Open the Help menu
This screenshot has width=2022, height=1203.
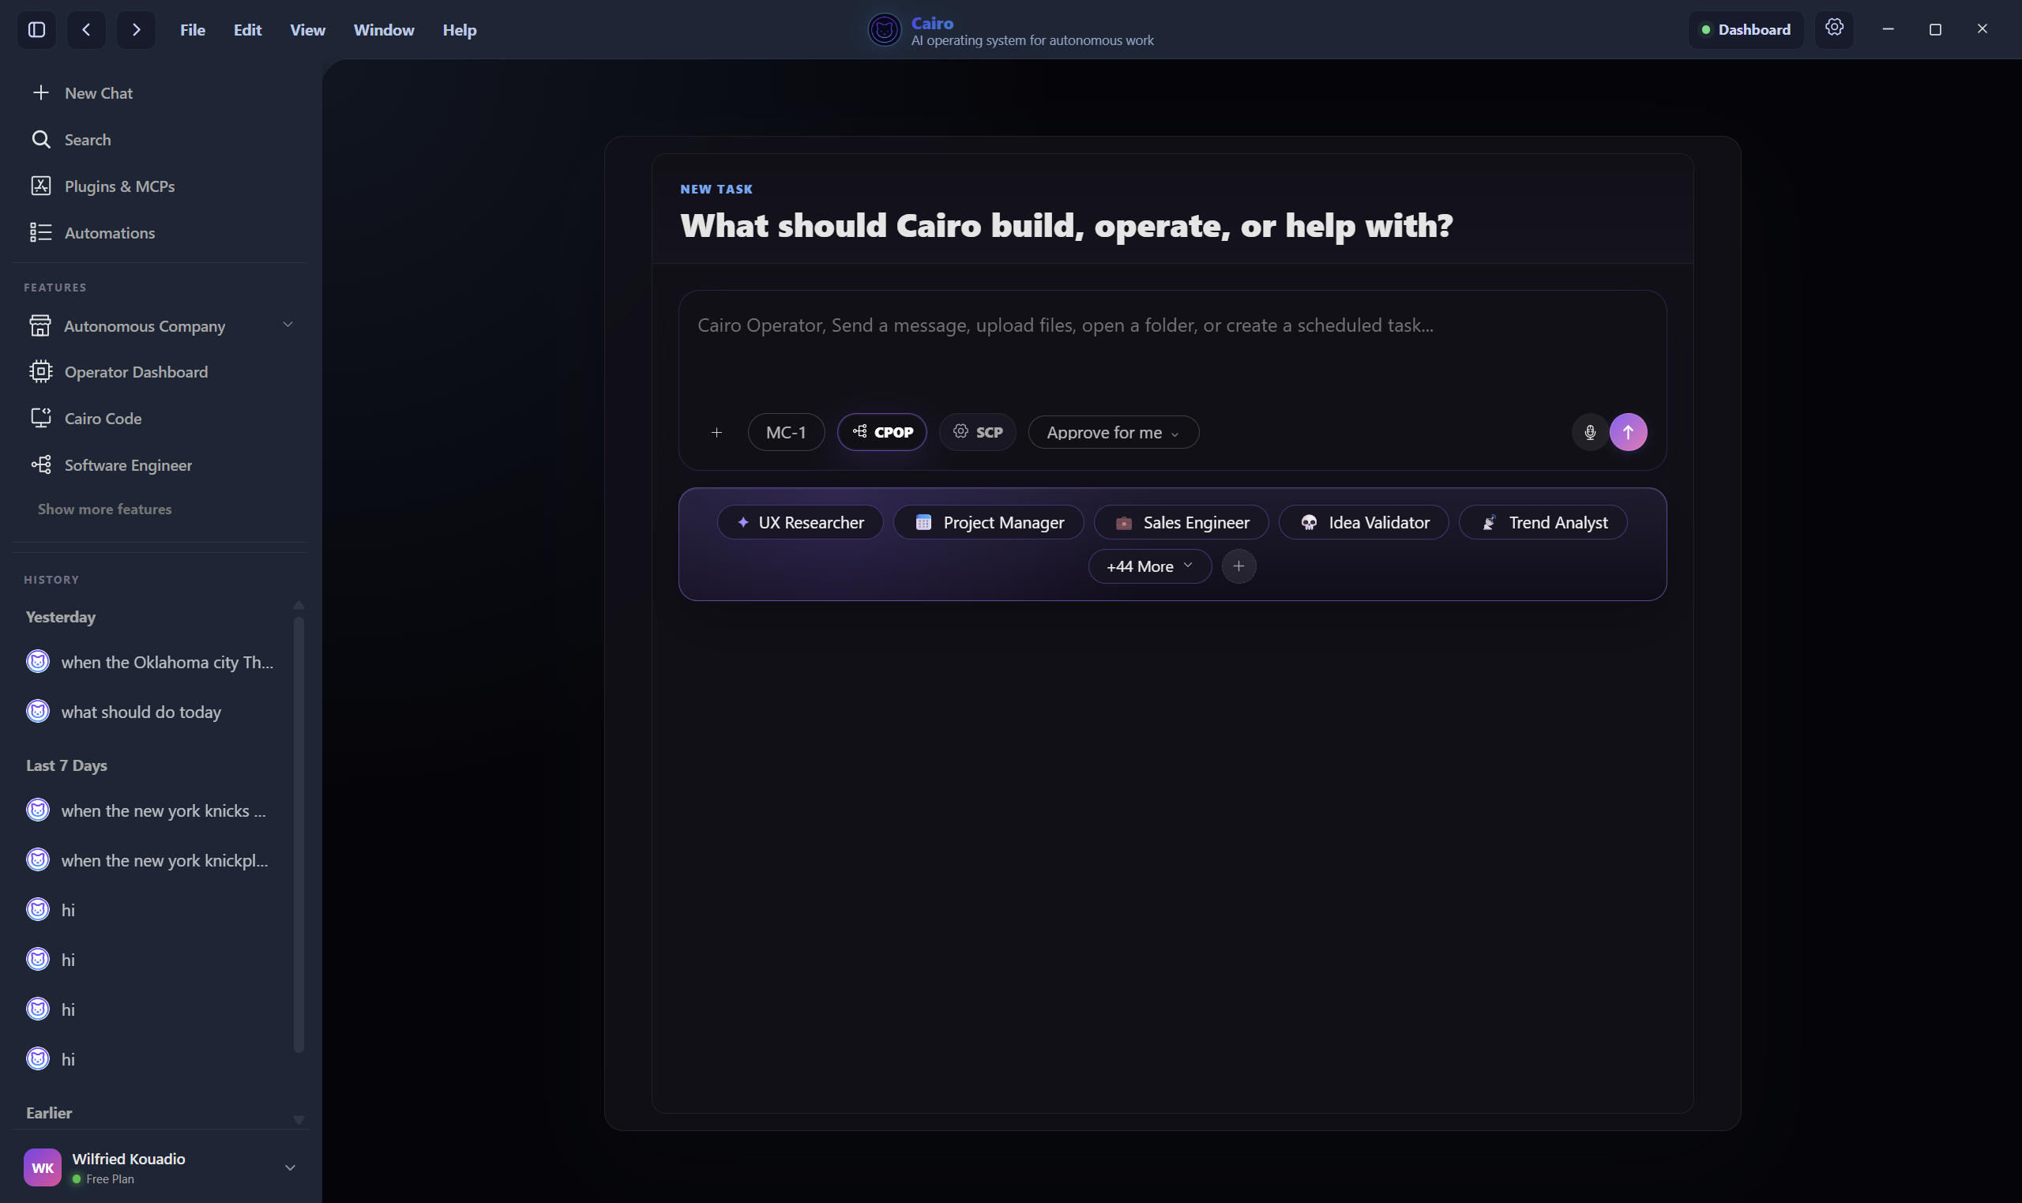pos(460,30)
